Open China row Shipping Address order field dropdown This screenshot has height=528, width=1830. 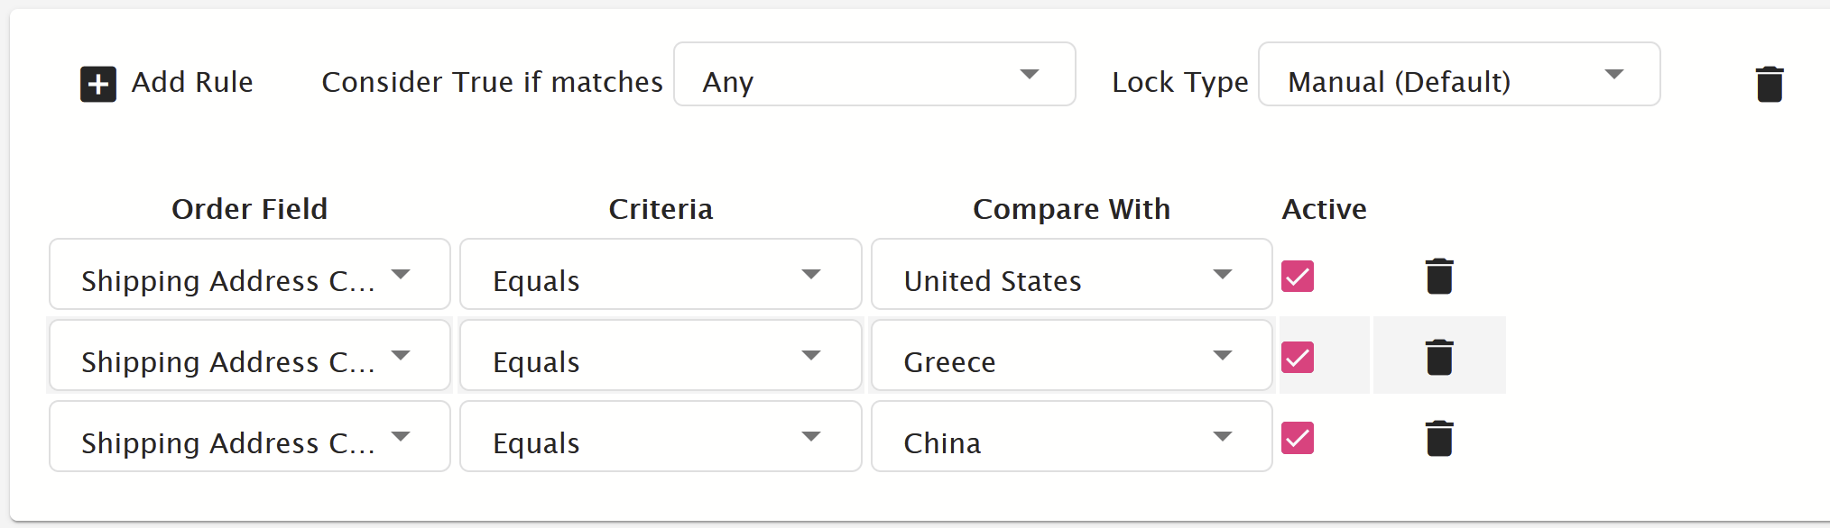tap(250, 436)
